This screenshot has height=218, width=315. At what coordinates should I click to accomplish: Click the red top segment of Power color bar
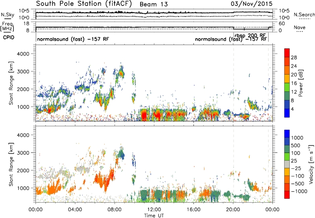point(287,53)
